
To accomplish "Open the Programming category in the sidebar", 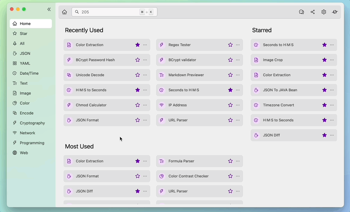I will coord(31,143).
